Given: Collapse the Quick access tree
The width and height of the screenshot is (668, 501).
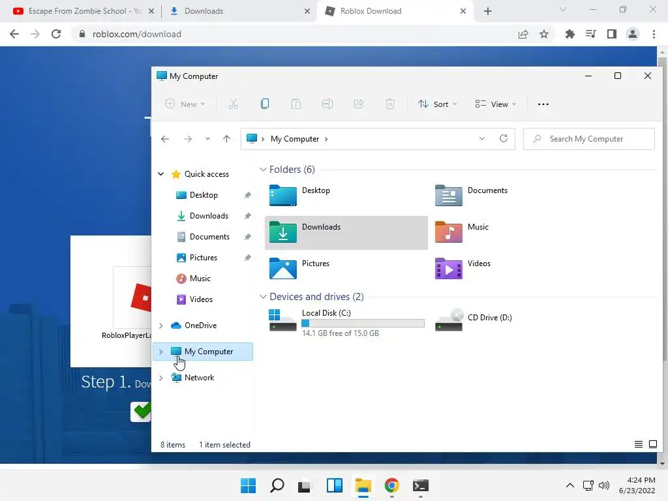Looking at the screenshot, I should tap(161, 174).
